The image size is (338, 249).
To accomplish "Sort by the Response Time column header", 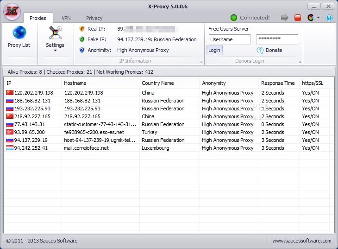I will click(279, 83).
